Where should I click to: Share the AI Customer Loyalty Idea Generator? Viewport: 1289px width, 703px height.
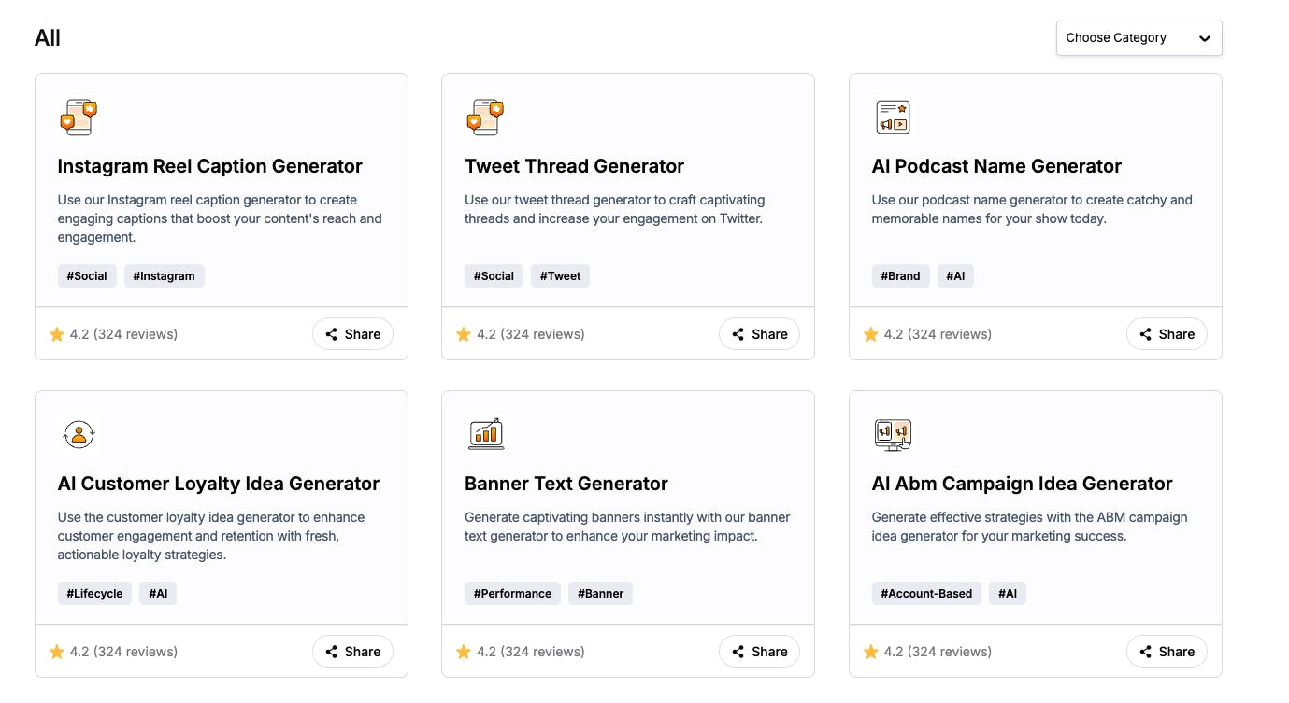pyautogui.click(x=352, y=652)
